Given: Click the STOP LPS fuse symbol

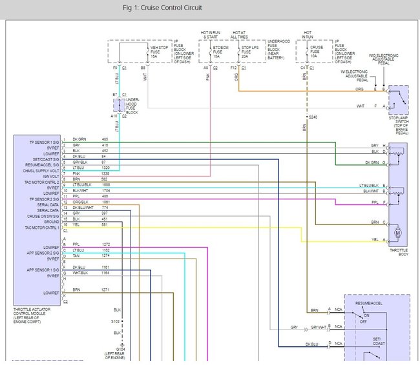Looking at the screenshot, I should point(238,52).
